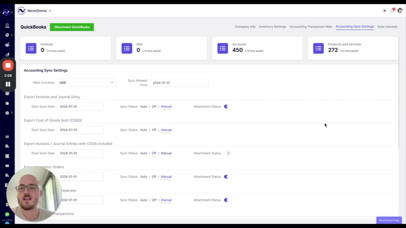Open the briefcase sidebar icon
Viewport: 406px width, 228px height.
click(x=7, y=113)
